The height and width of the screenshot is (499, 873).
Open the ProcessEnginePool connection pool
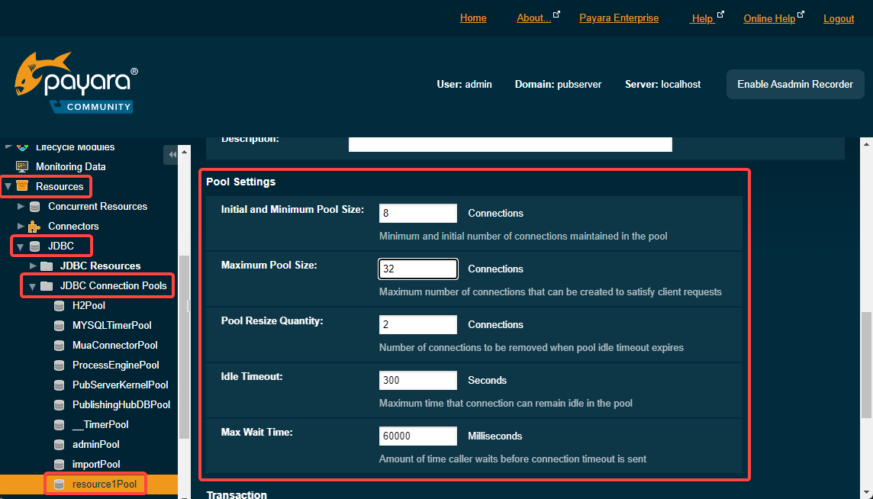(x=115, y=365)
